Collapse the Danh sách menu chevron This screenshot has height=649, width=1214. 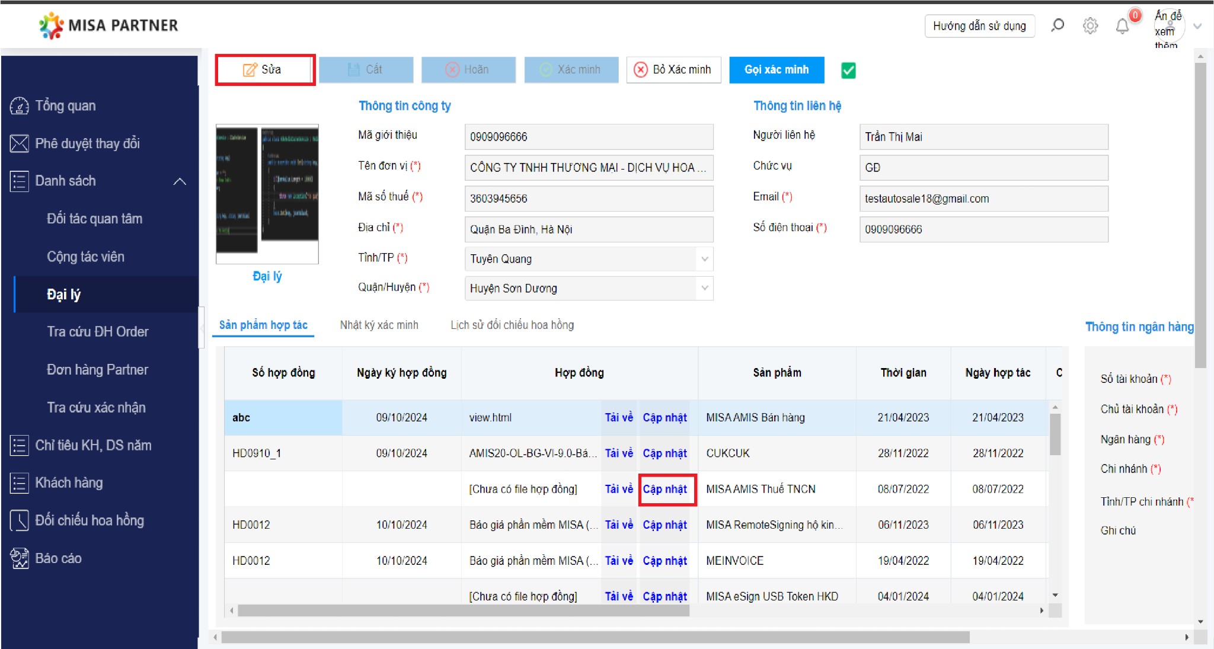coord(180,181)
